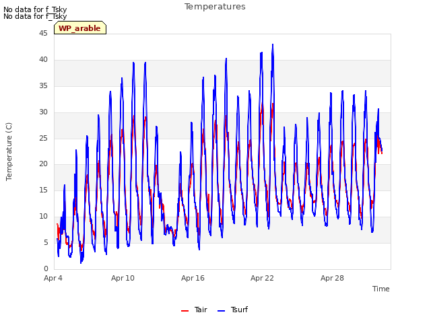
Task: Toggle the Tair legend entry
Action: point(194,310)
